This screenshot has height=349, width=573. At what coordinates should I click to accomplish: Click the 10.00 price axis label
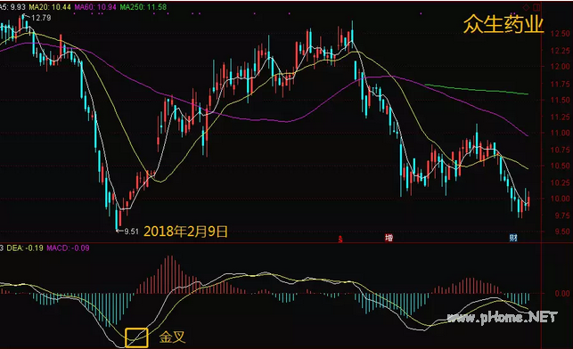(x=560, y=199)
